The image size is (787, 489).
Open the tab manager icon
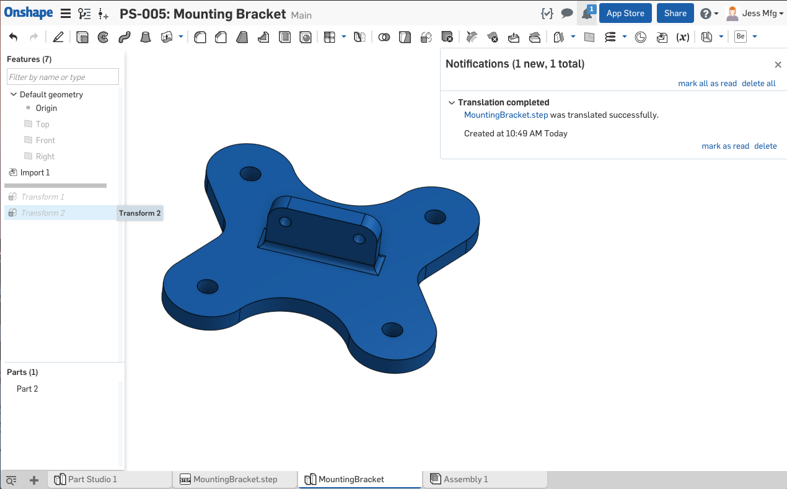pos(11,480)
